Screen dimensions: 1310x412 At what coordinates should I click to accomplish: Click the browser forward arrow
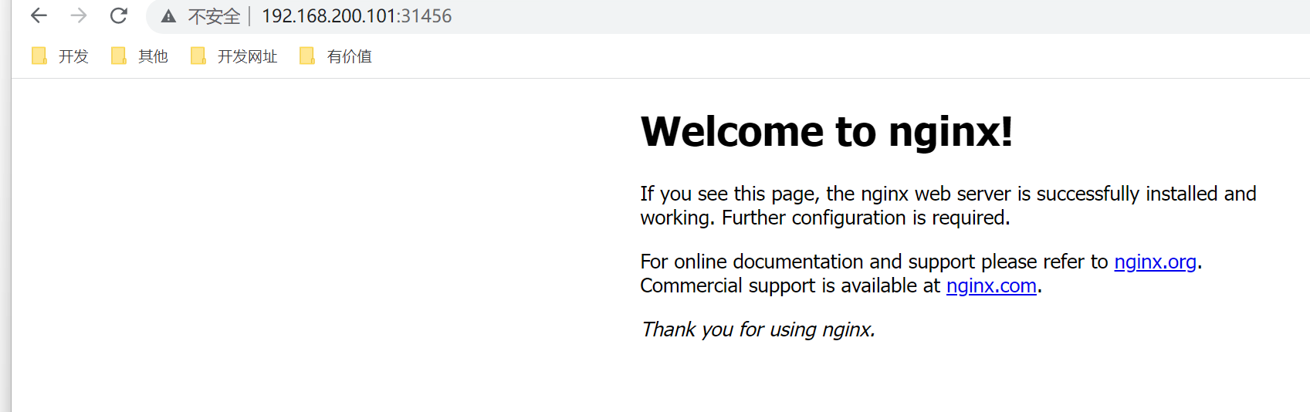coord(79,15)
